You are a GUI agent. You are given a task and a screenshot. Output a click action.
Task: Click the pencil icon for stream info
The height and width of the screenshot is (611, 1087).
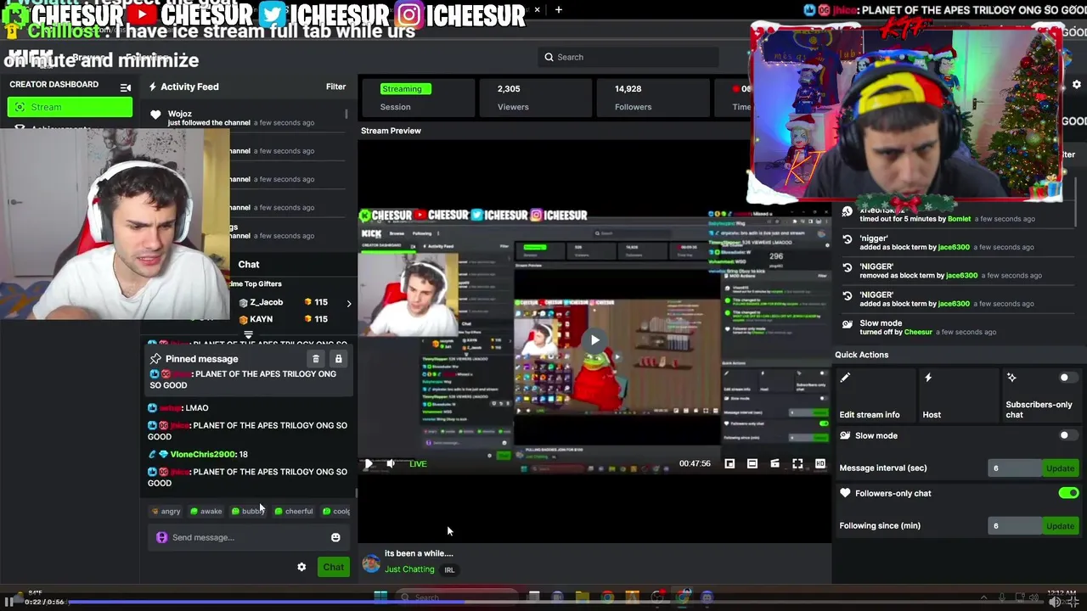845,378
